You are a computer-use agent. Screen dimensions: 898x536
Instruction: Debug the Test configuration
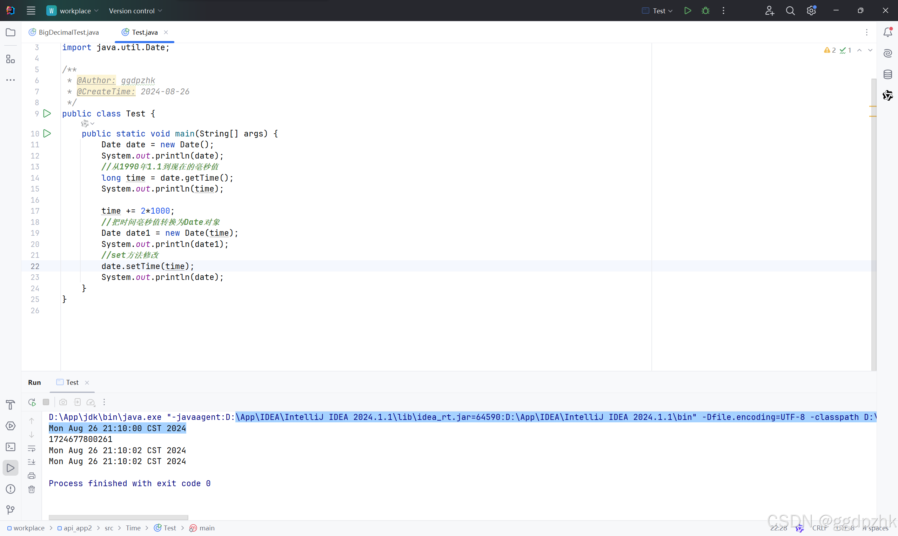click(x=705, y=11)
